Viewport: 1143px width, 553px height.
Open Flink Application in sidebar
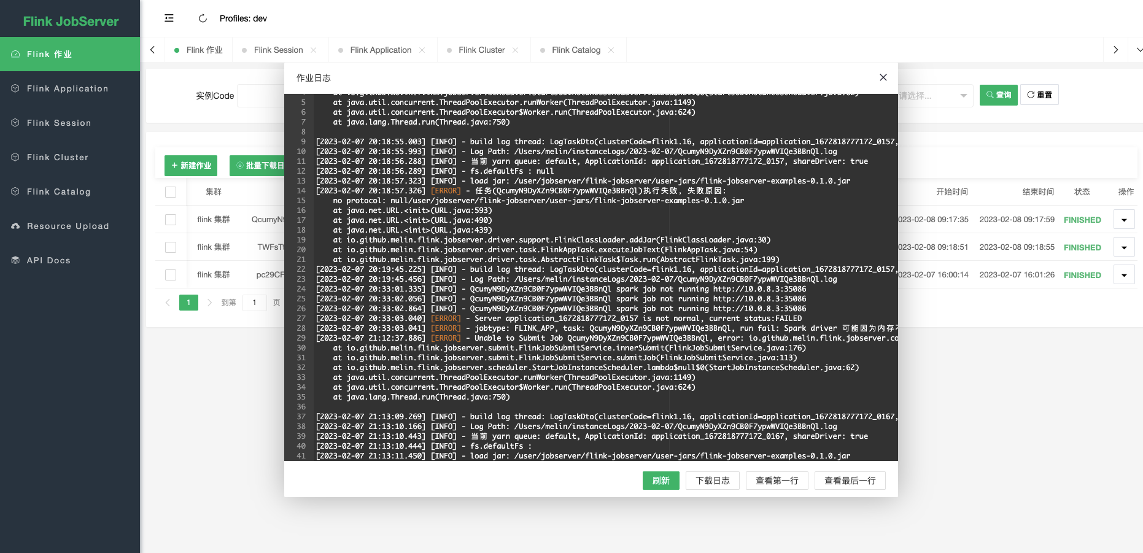[70, 88]
